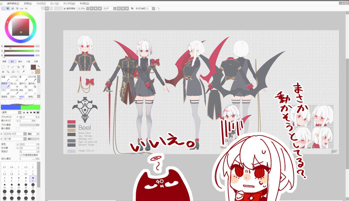Open the 通常 brush mode dropdown

[x=20, y=112]
